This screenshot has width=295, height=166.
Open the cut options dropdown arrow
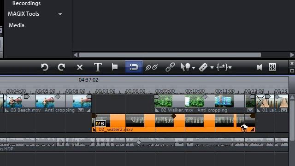212,68
